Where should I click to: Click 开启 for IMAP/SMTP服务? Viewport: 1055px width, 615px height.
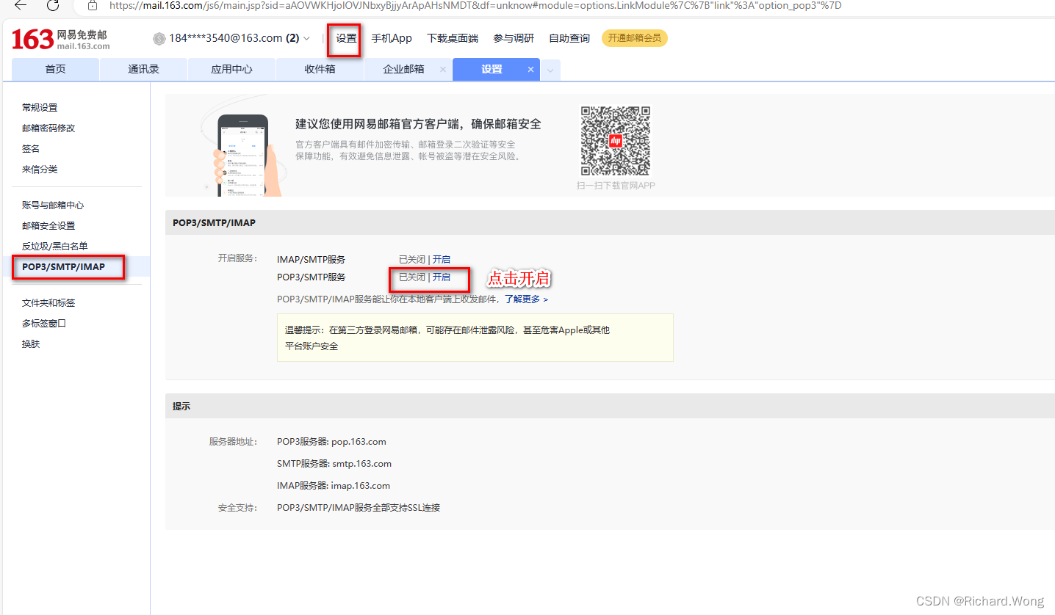442,259
